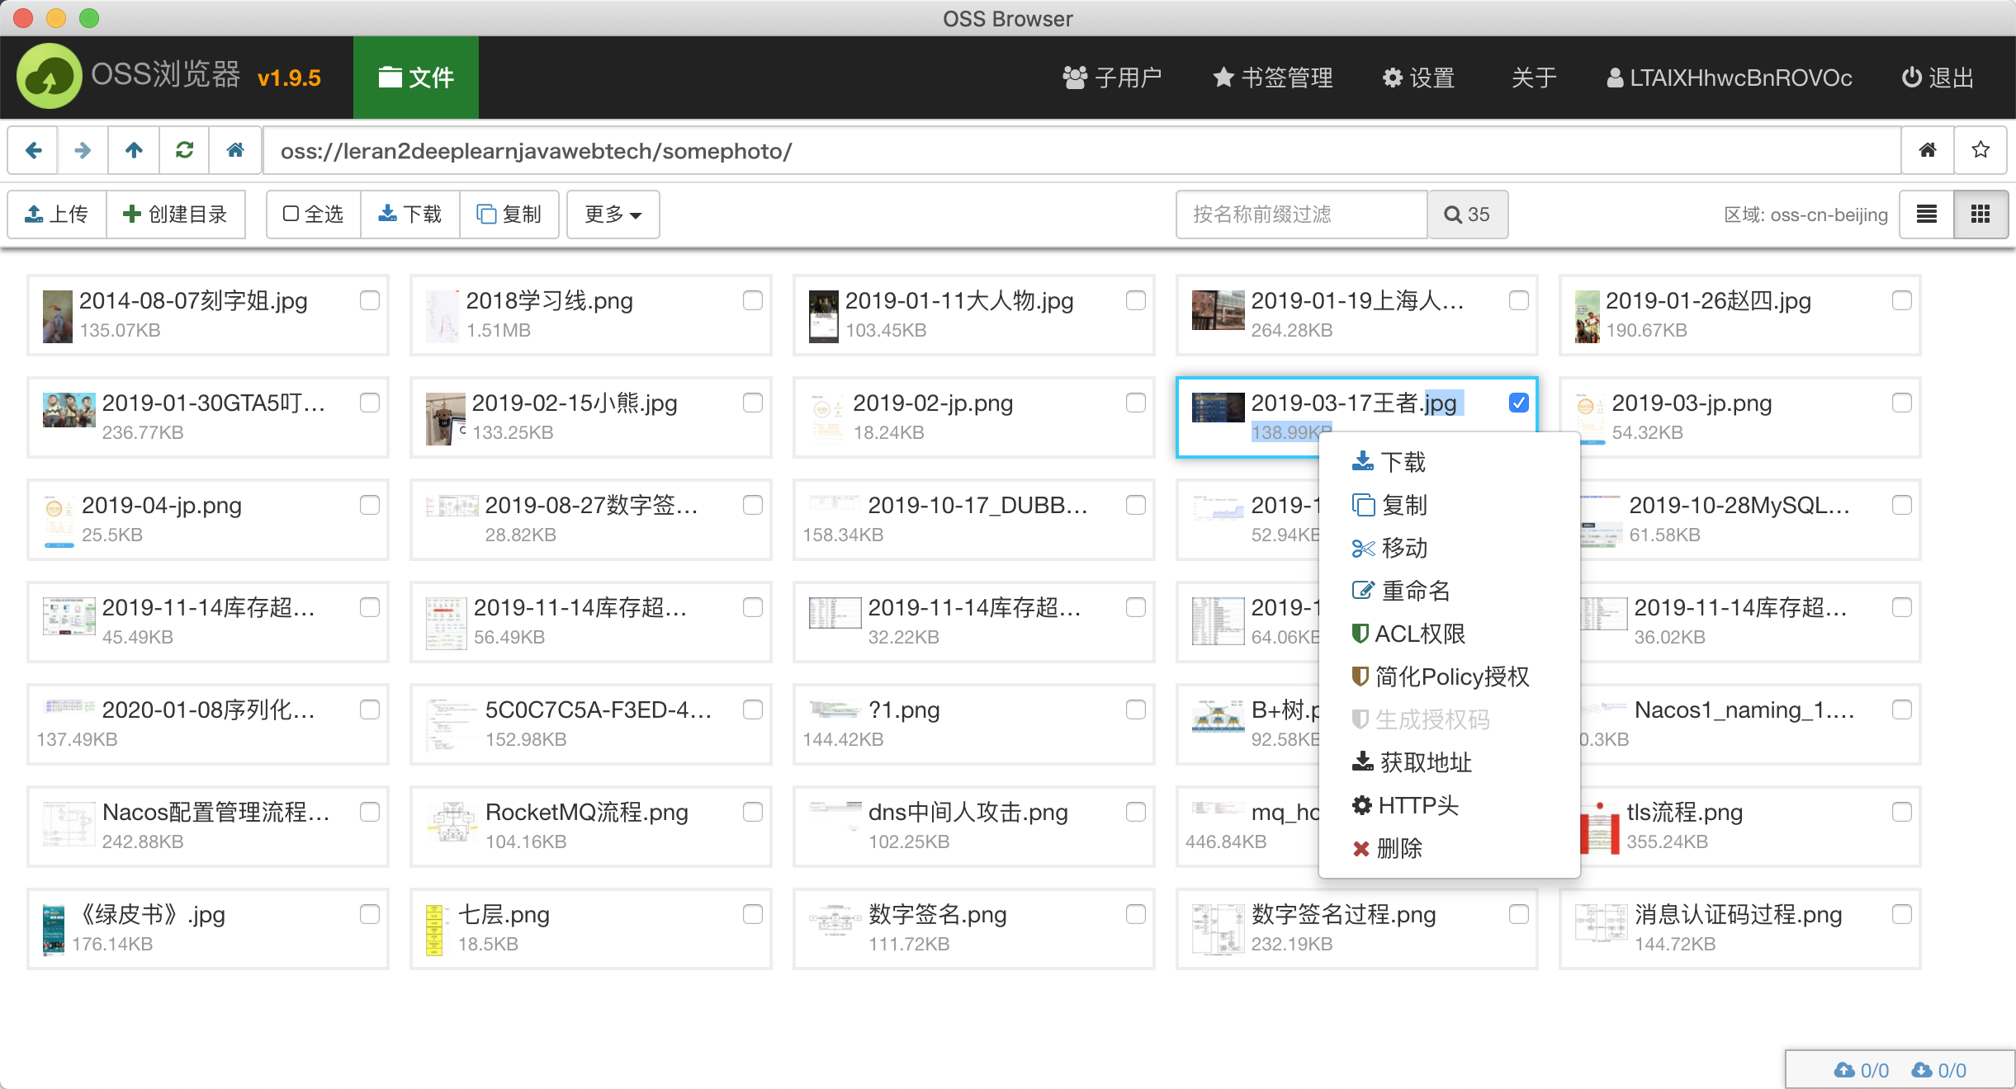Select 删除 in the context menu
Viewport: 2016px width, 1089px height.
click(1398, 848)
